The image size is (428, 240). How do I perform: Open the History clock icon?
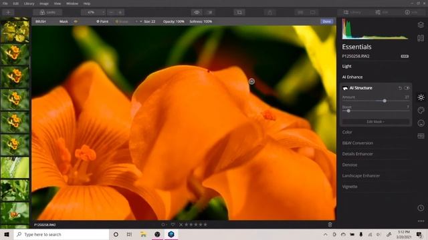pos(421,208)
